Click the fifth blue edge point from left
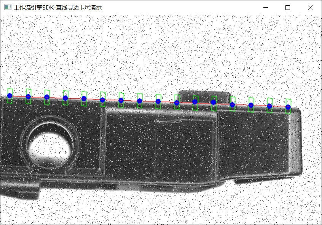Viewport: 322px width, 225px height. (84, 99)
